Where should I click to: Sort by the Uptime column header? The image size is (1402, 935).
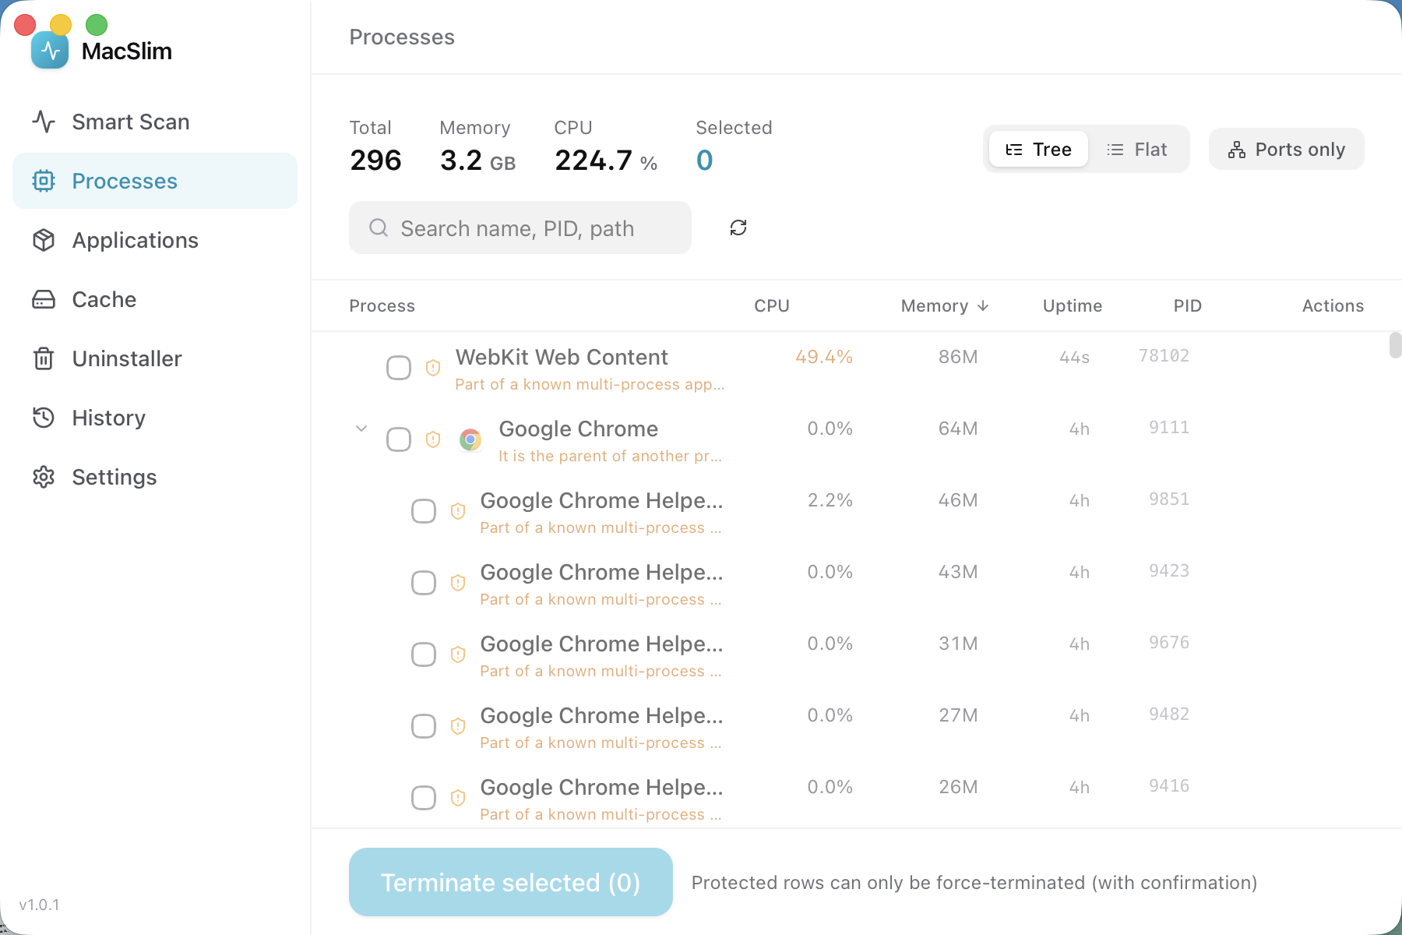pos(1073,305)
